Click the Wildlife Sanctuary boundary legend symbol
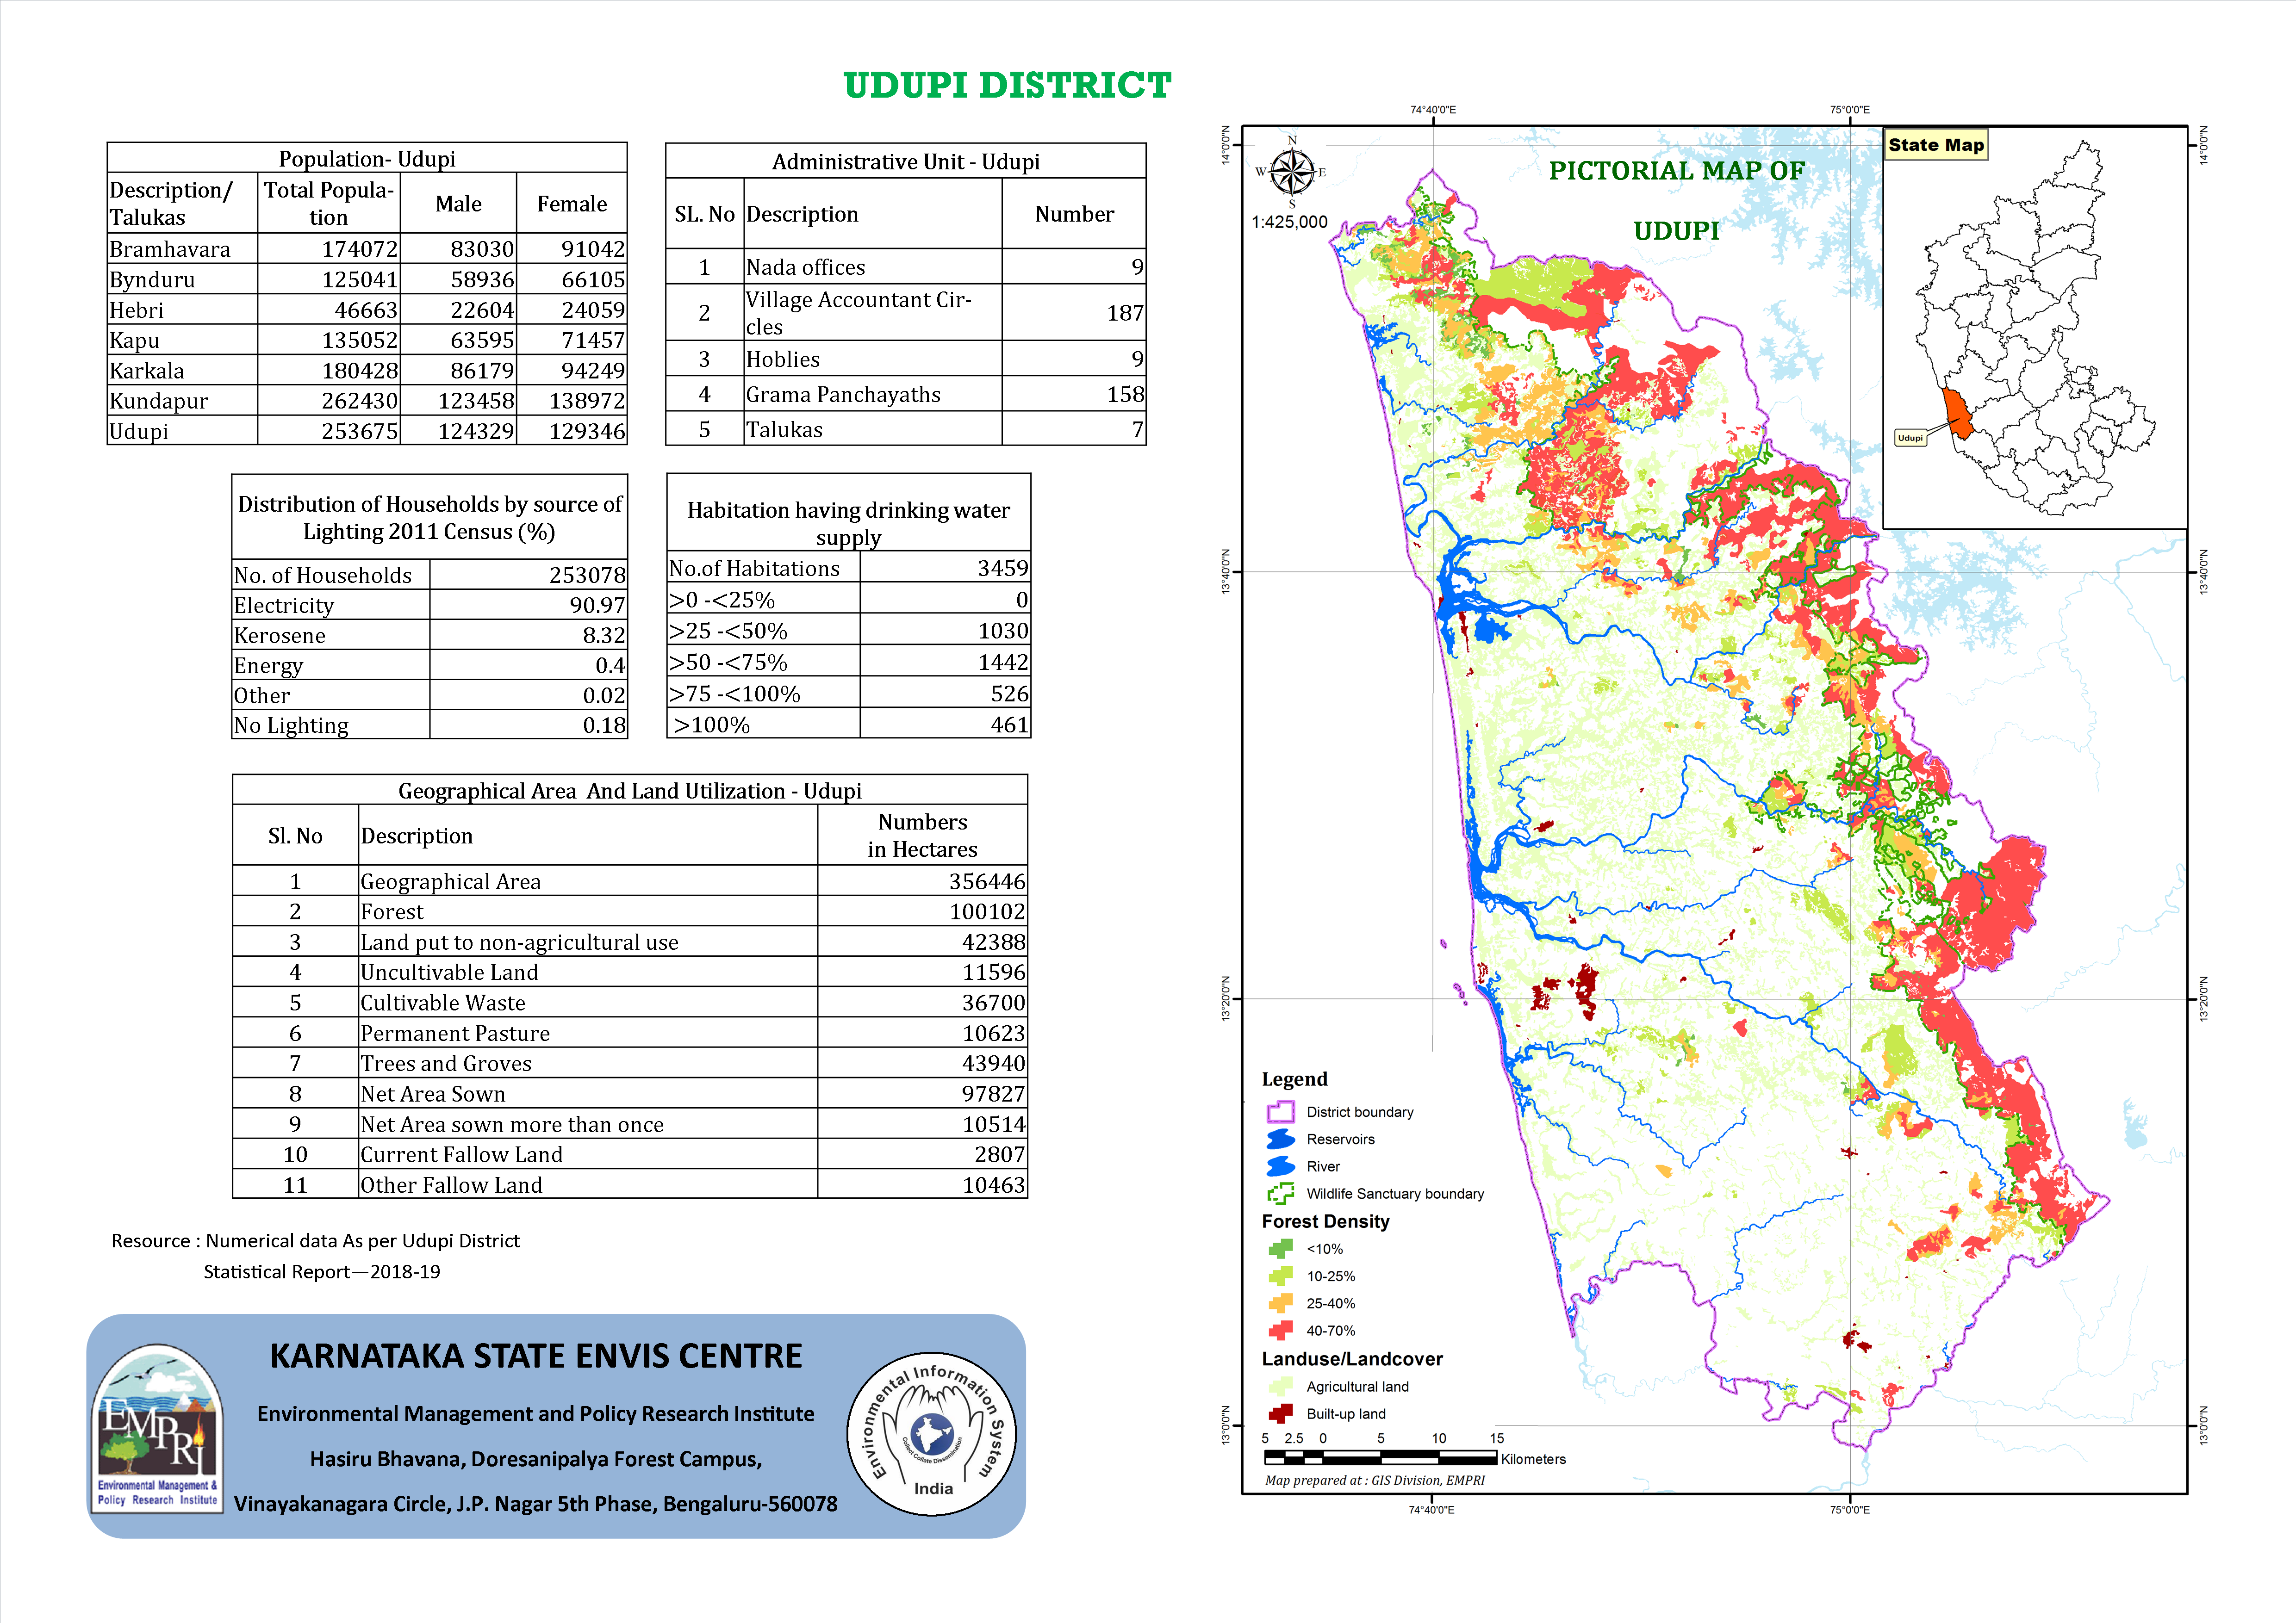The height and width of the screenshot is (1623, 2296). 1280,1193
